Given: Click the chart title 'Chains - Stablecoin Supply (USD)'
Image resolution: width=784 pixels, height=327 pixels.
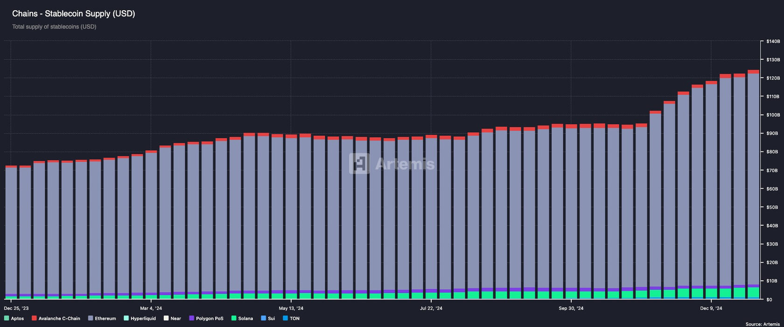Looking at the screenshot, I should point(73,14).
